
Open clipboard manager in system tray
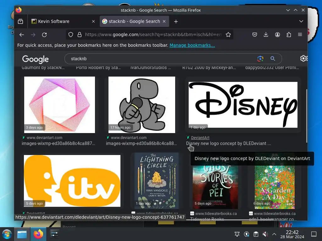(256, 234)
